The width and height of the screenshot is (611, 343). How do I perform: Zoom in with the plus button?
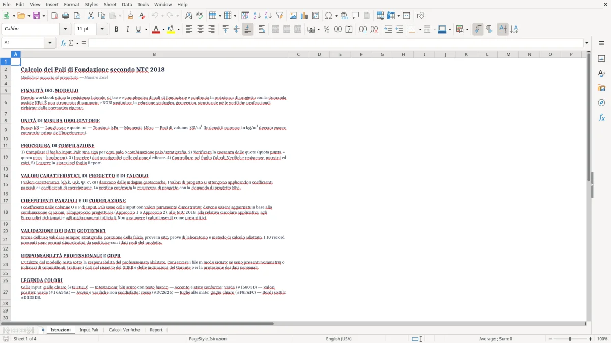click(x=590, y=339)
